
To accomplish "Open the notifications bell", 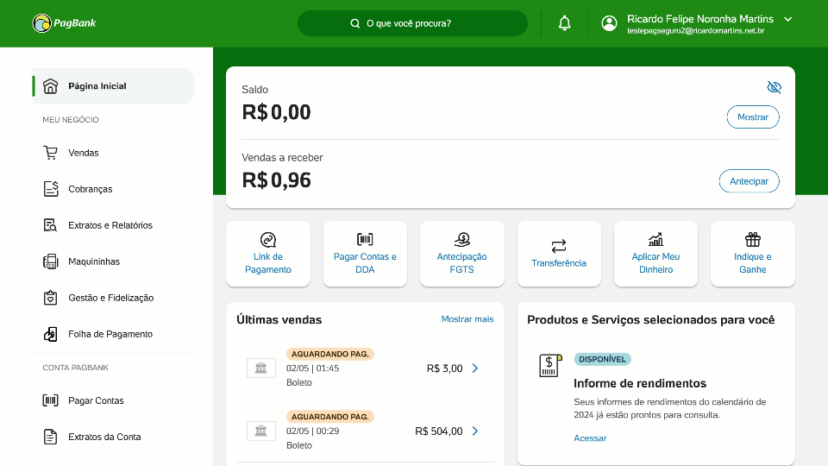I will pos(564,23).
